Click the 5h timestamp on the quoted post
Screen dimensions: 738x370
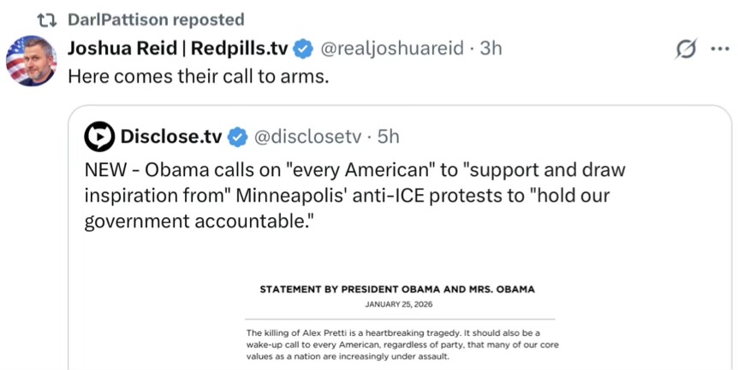click(388, 136)
